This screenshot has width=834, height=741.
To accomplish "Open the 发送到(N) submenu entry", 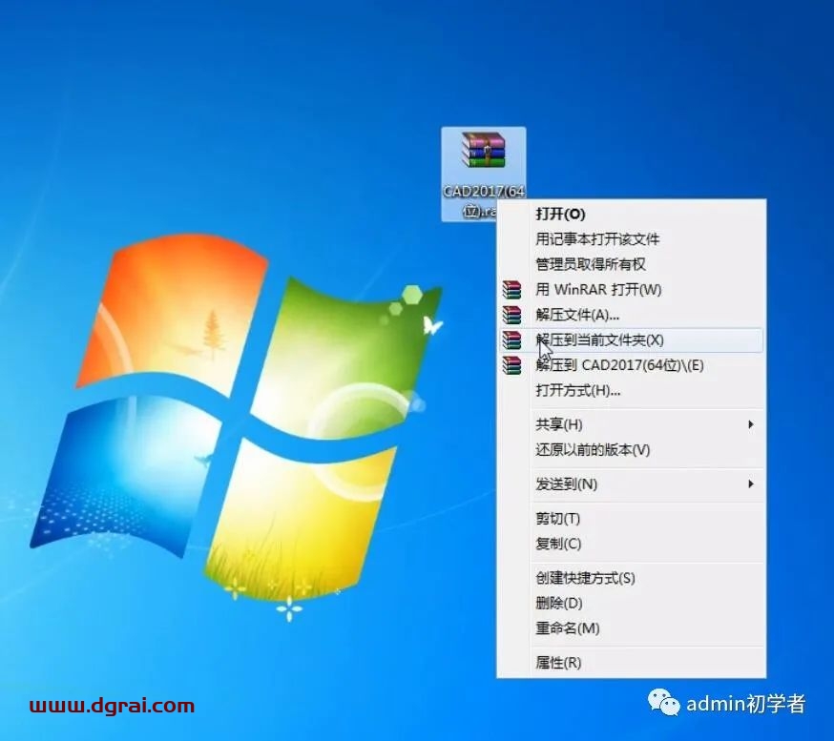I will coord(631,484).
